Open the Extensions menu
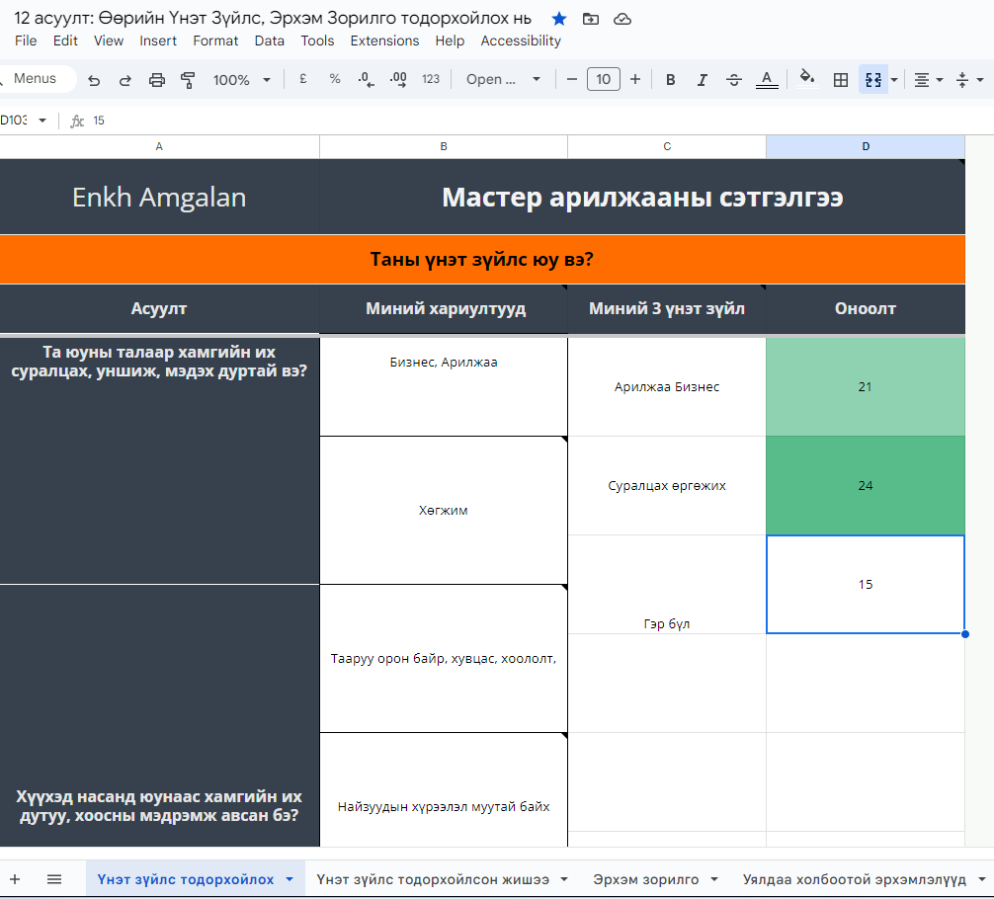The image size is (994, 899). pyautogui.click(x=384, y=41)
